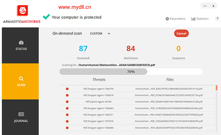
Task: Select the Files column header
Action: [x=170, y=79]
